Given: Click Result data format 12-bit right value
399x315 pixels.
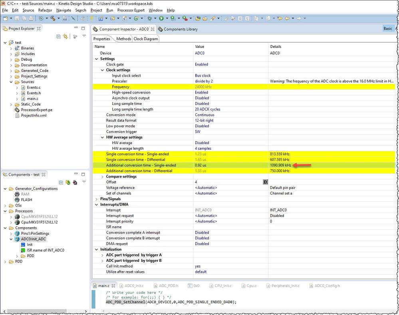Looking at the screenshot, I should coord(204,120).
